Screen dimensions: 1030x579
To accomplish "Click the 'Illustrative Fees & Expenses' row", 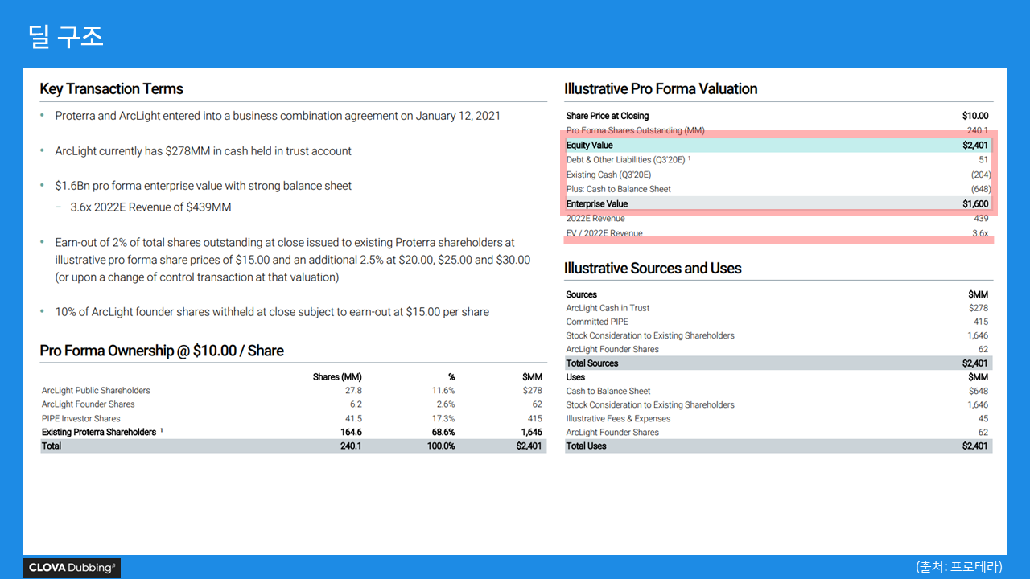I will click(777, 419).
